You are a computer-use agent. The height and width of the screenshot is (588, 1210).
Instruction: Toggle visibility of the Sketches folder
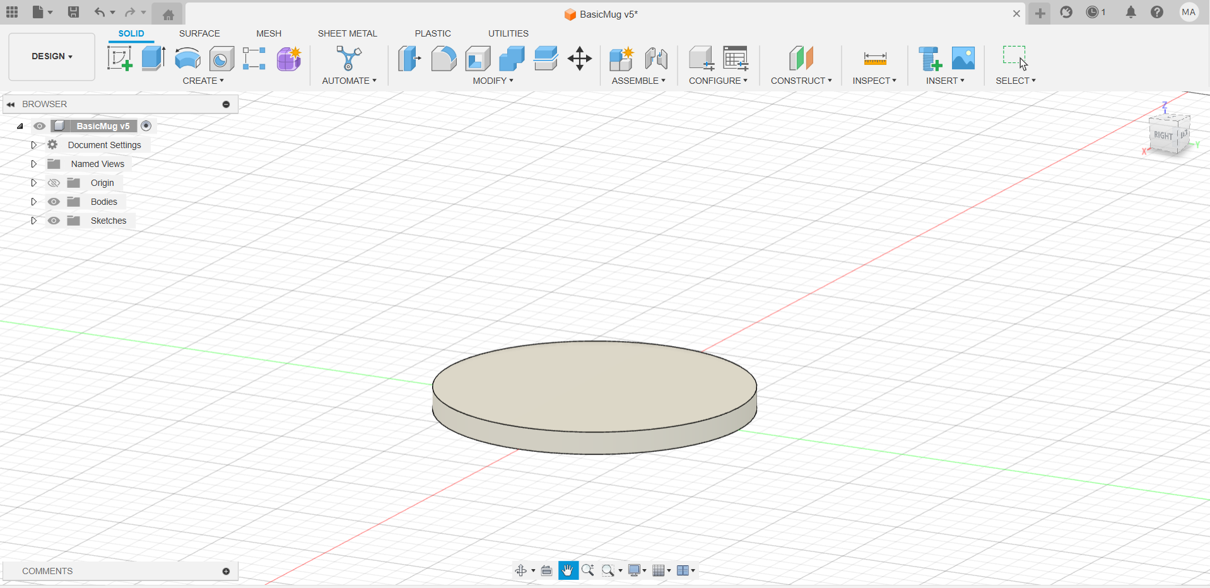click(x=54, y=221)
